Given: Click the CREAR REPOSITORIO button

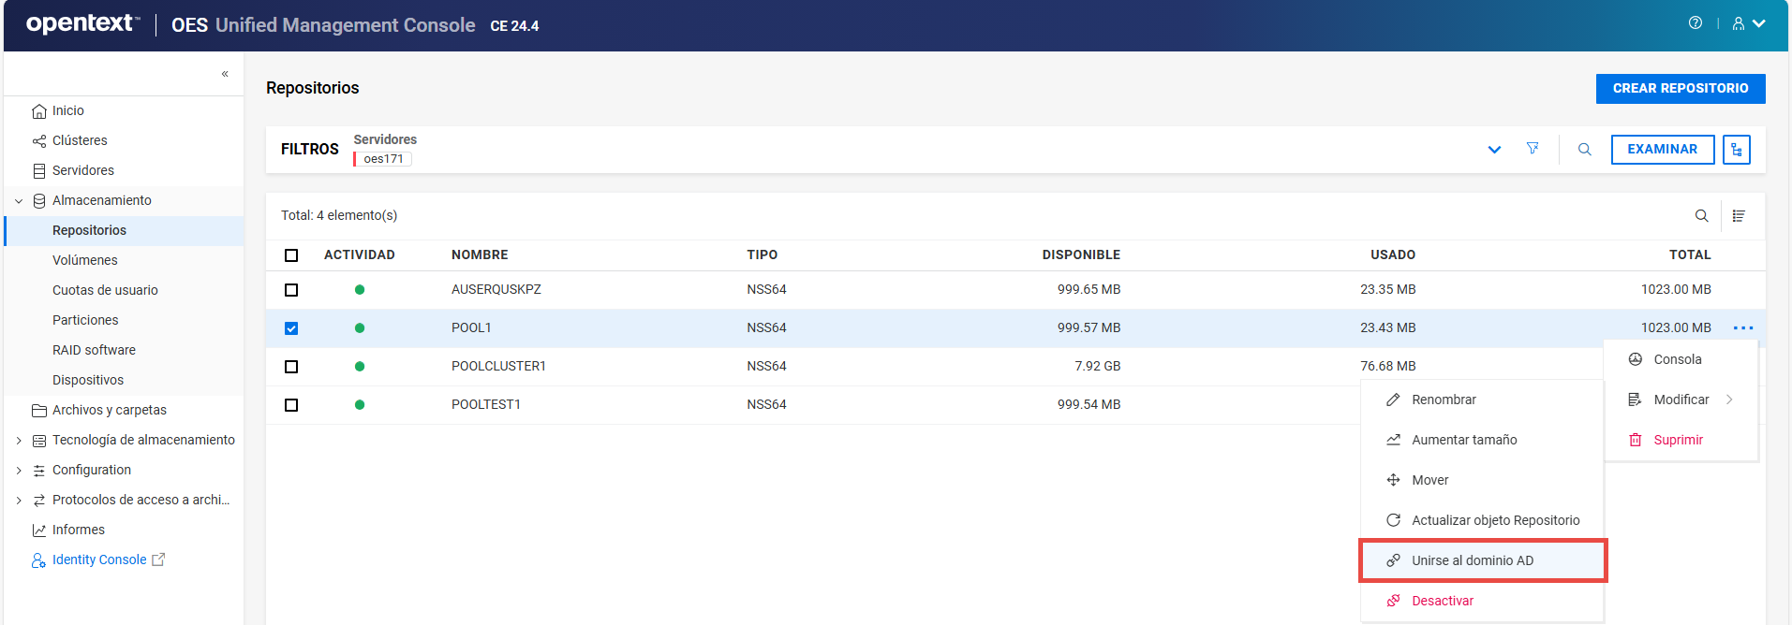Looking at the screenshot, I should point(1680,88).
